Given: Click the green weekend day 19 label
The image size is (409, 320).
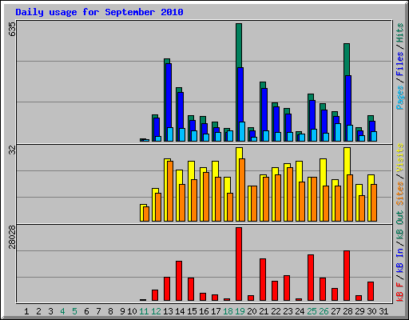Looking at the screenshot, I should [x=240, y=311].
